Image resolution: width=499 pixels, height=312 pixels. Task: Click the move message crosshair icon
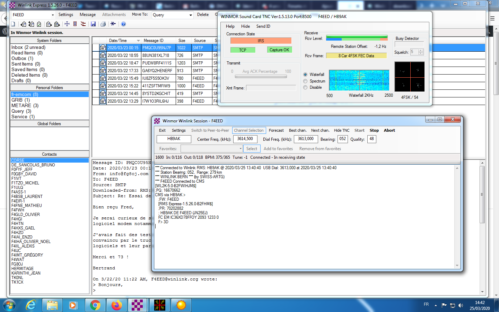coord(67,24)
